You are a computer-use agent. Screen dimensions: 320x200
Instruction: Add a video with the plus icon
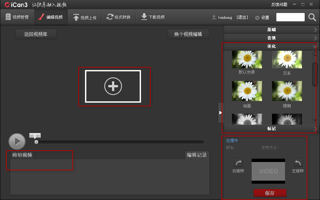113,86
